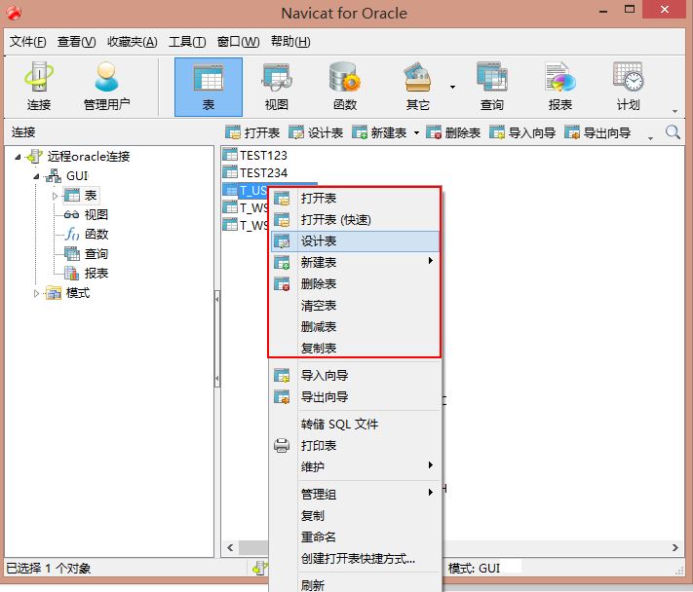693x592 pixels.
Task: Click the search magnifier icon
Action: point(673,132)
